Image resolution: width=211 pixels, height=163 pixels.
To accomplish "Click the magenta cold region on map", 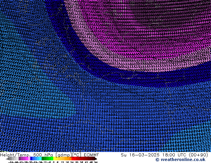I will [x=140, y=30].
